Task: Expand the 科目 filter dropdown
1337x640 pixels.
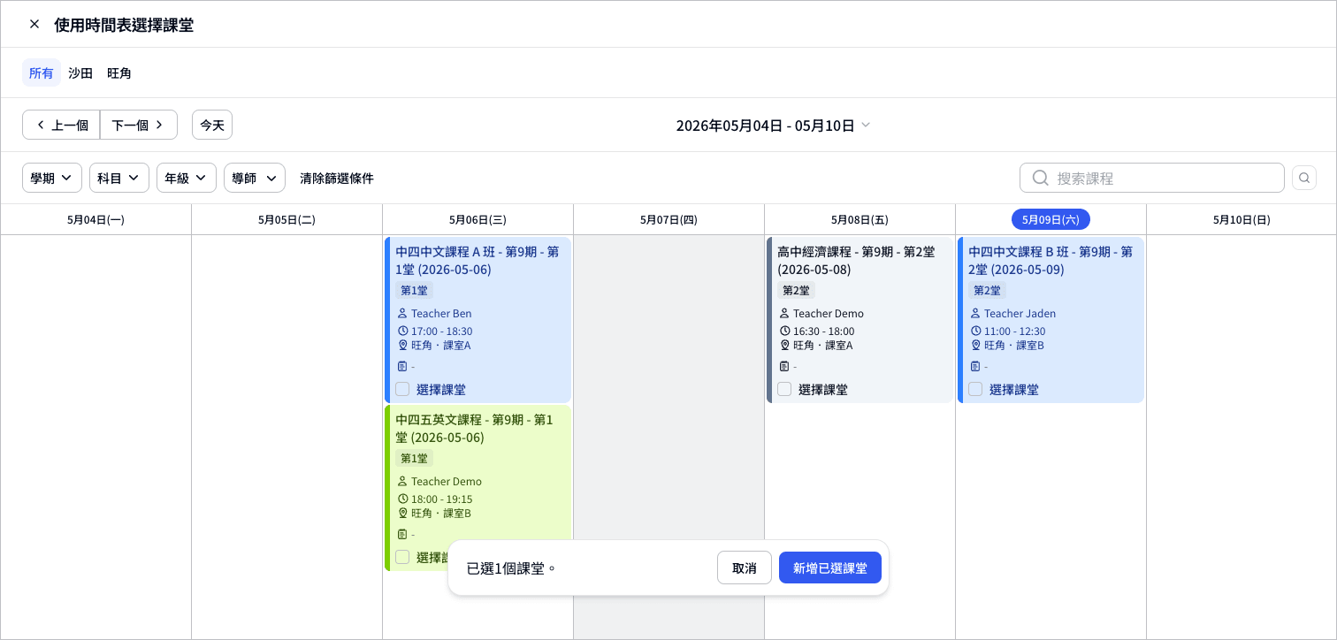Action: pos(119,178)
